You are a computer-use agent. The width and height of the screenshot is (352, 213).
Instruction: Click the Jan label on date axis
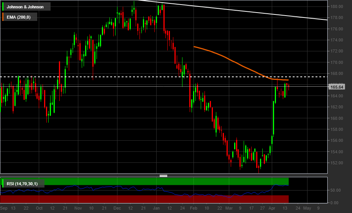[156, 208]
